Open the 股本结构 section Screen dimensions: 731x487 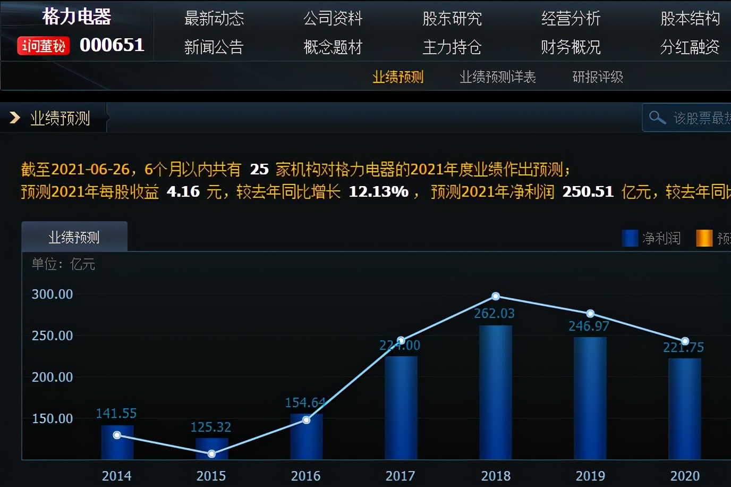689,19
